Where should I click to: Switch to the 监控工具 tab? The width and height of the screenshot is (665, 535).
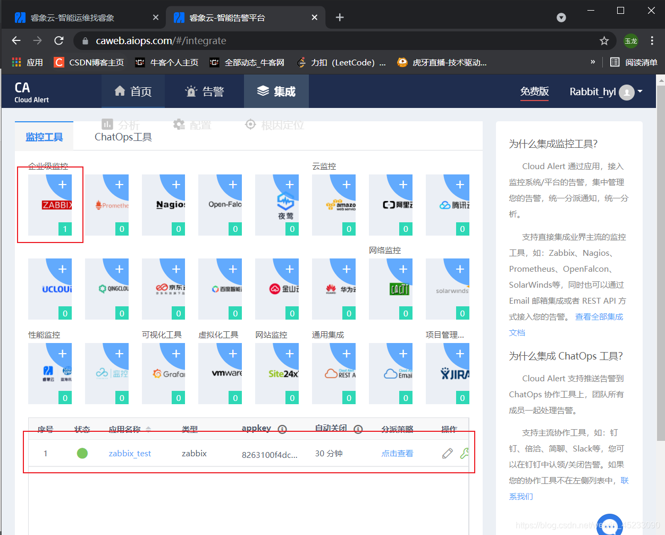point(44,137)
